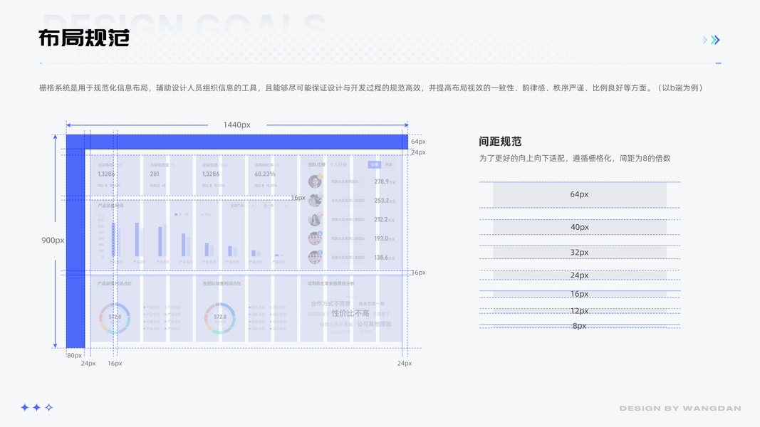This screenshot has width=760, height=427.
Task: Click the 138.6 ranking amount
Action: (x=382, y=258)
